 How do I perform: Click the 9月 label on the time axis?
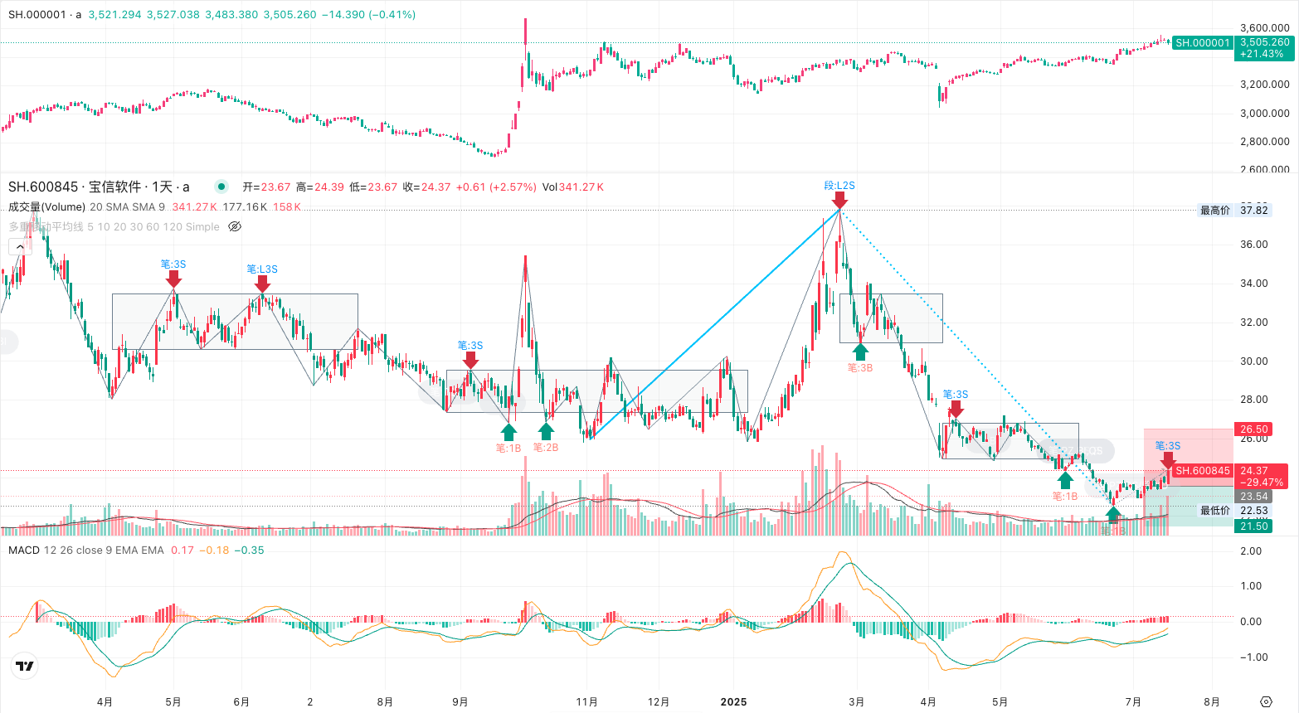pos(460,701)
